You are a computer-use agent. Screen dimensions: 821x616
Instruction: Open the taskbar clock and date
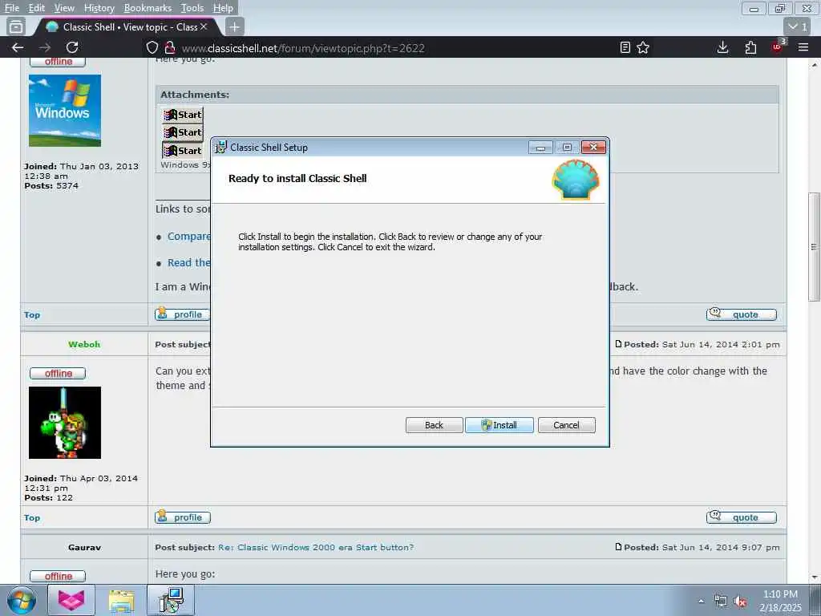tap(780, 601)
